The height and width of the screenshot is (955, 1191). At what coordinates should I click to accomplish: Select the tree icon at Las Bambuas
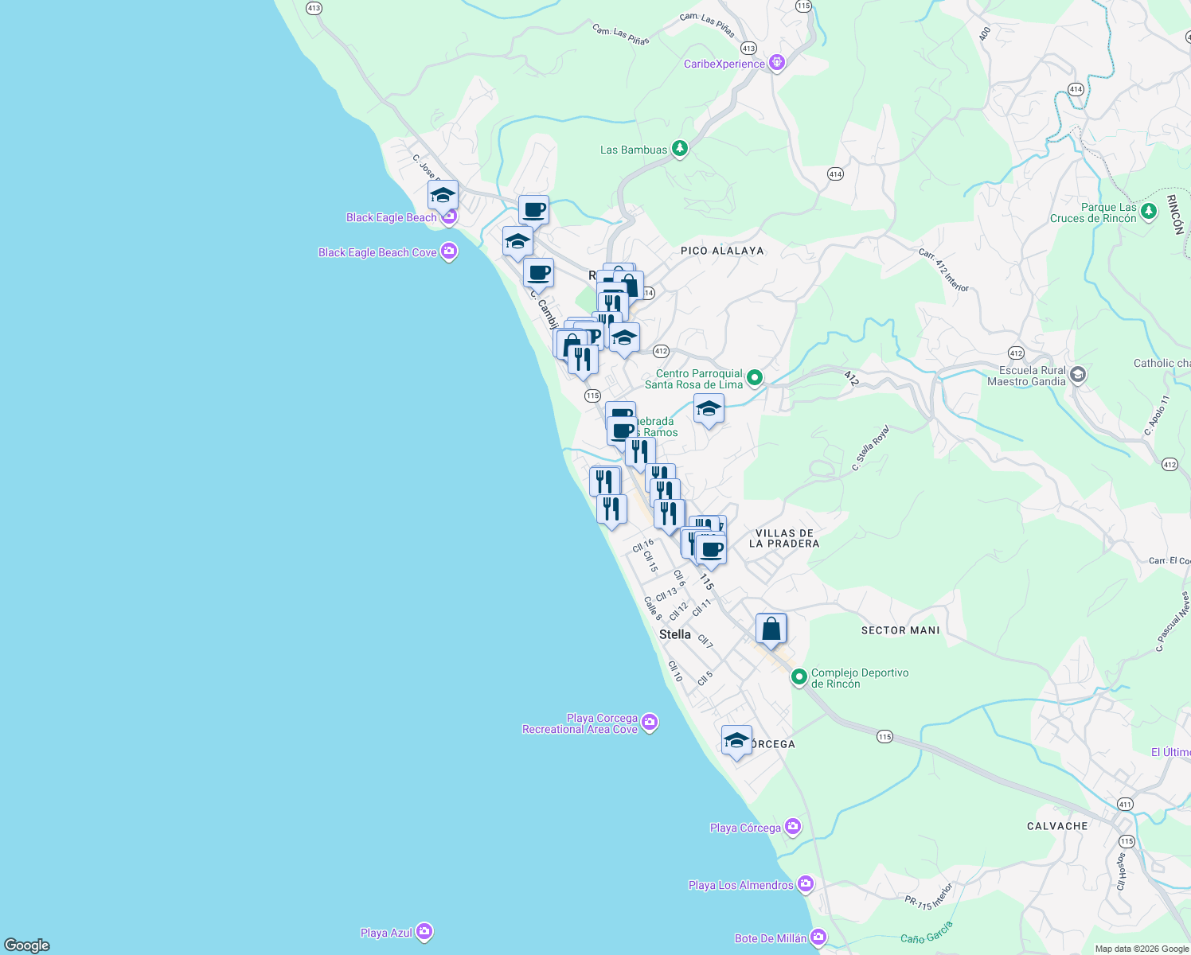[678, 148]
